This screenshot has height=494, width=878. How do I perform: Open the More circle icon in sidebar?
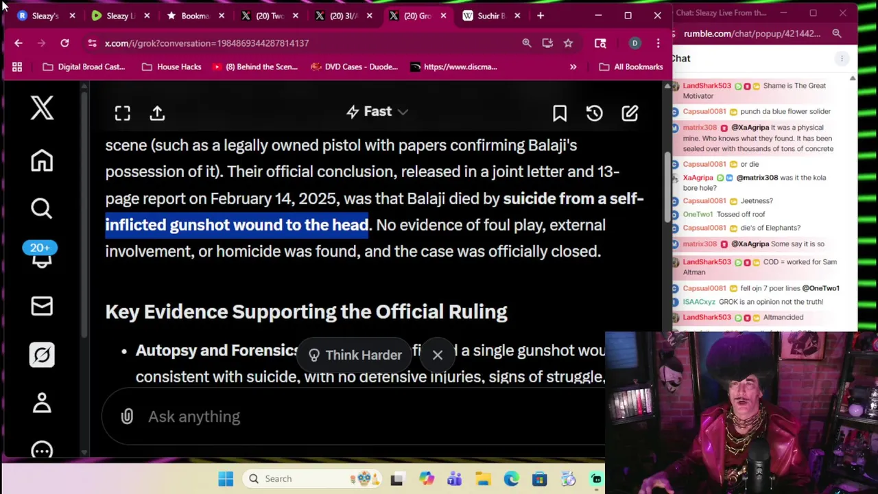(42, 450)
